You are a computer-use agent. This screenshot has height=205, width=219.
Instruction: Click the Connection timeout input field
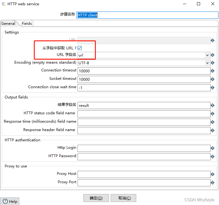(144, 71)
